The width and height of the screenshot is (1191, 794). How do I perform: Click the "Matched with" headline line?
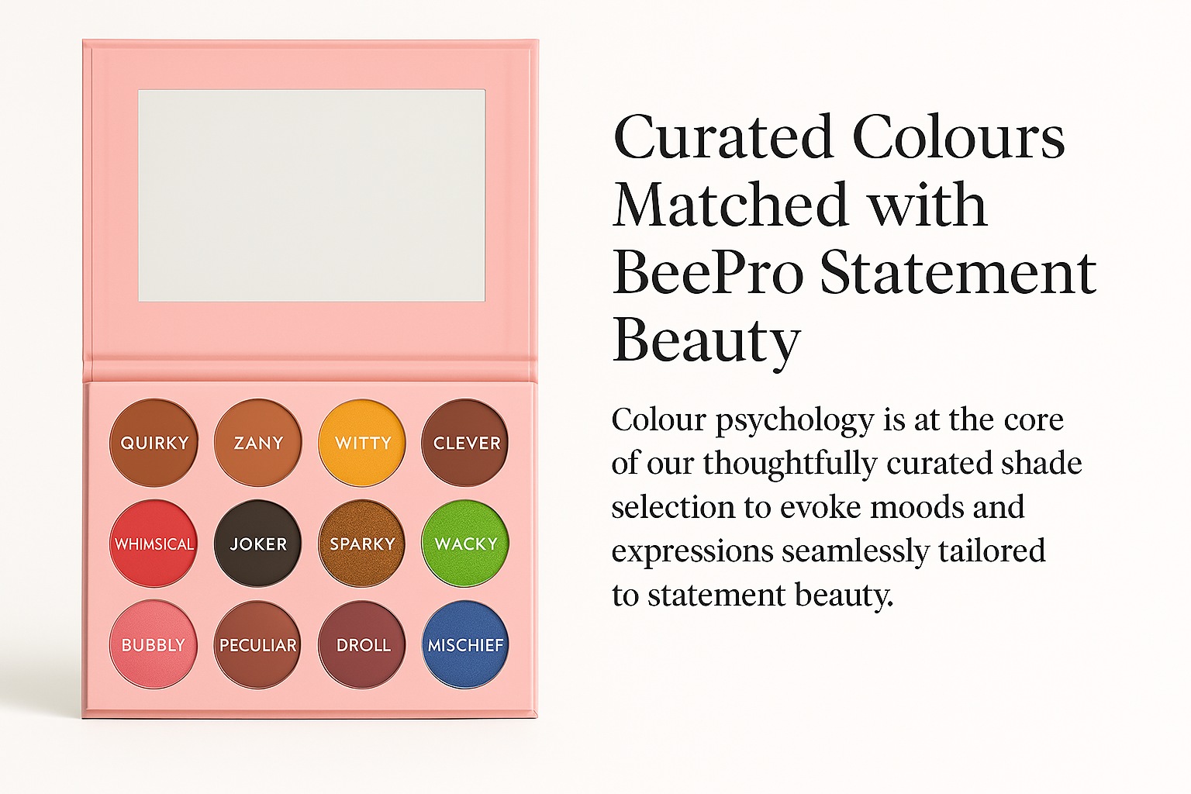[x=799, y=205]
